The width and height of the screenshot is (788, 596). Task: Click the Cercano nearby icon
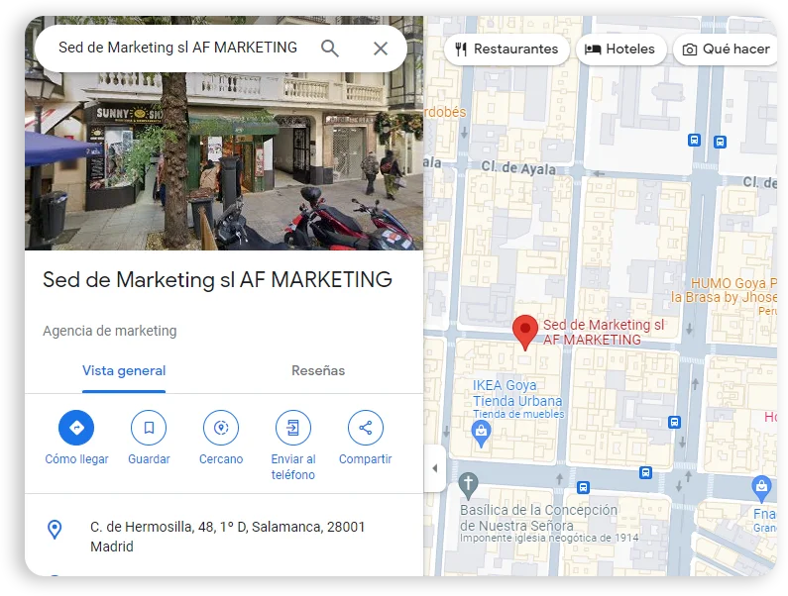tap(221, 428)
